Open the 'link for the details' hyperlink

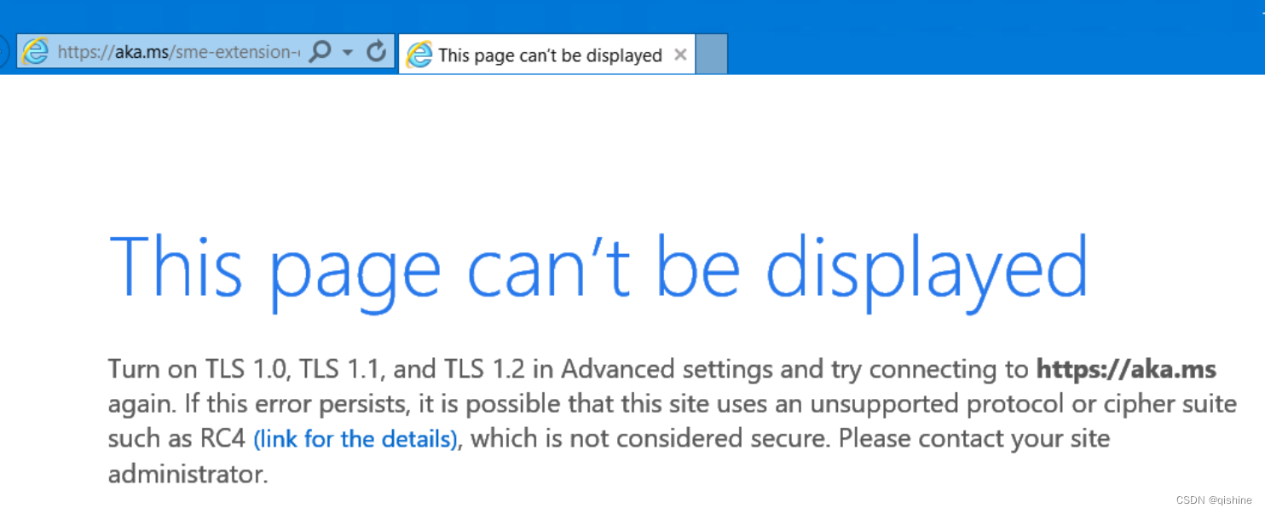[x=355, y=438]
